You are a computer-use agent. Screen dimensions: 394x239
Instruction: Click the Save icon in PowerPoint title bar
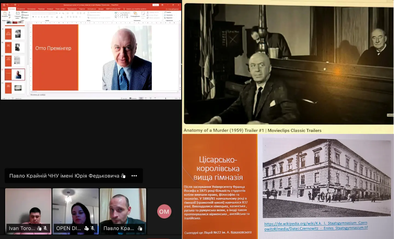[4, 5]
